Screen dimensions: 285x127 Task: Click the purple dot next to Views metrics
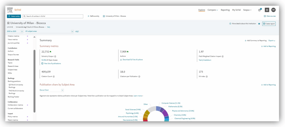(x=28, y=40)
